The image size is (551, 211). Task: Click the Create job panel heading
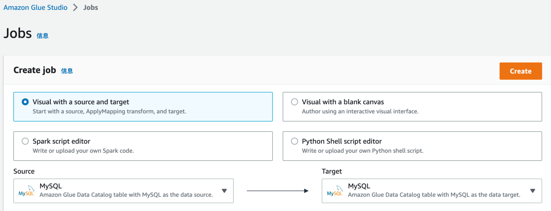click(x=34, y=70)
